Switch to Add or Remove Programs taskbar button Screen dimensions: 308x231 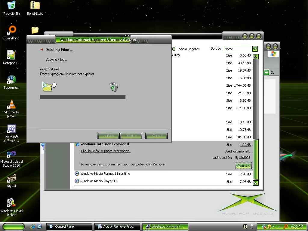(117, 227)
